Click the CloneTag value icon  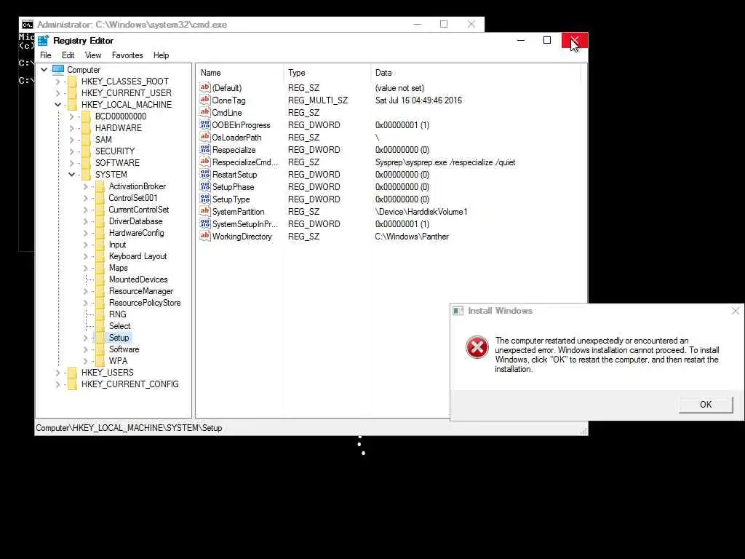(x=204, y=100)
